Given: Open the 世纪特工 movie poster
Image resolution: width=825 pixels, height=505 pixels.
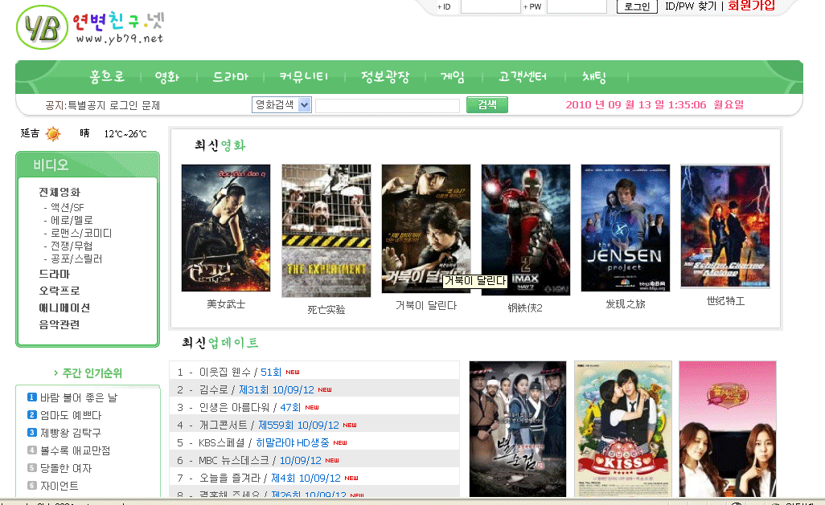Looking at the screenshot, I should point(725,226).
